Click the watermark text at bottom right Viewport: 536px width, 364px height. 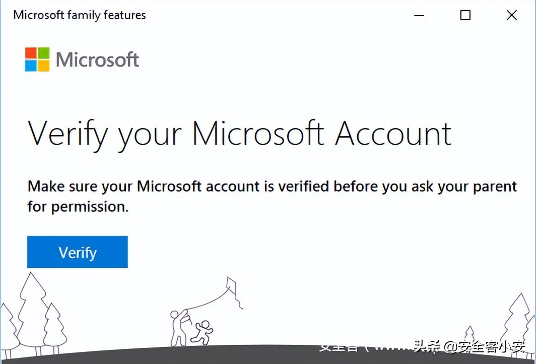click(x=468, y=347)
